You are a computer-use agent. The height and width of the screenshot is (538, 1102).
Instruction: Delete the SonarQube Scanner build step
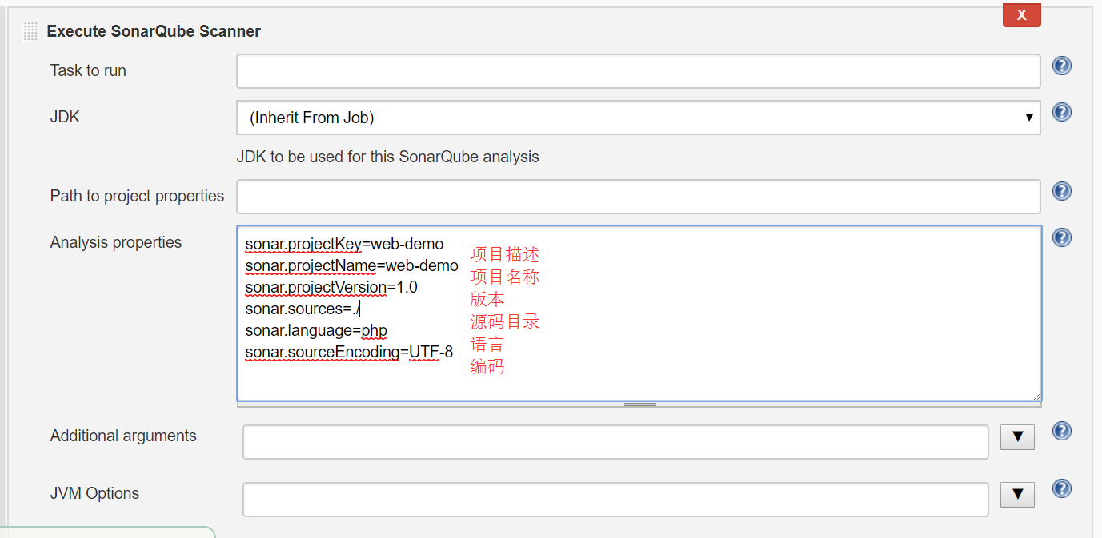pos(1021,15)
